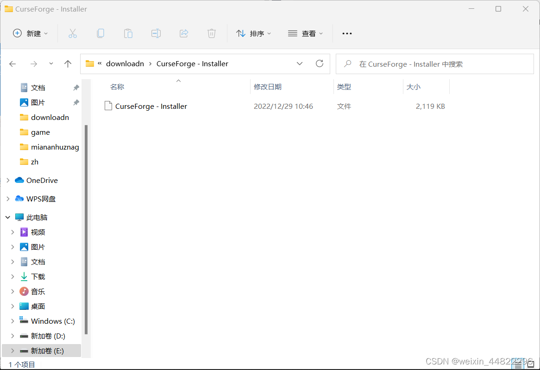Open the 查看 view options dropdown

click(x=305, y=33)
